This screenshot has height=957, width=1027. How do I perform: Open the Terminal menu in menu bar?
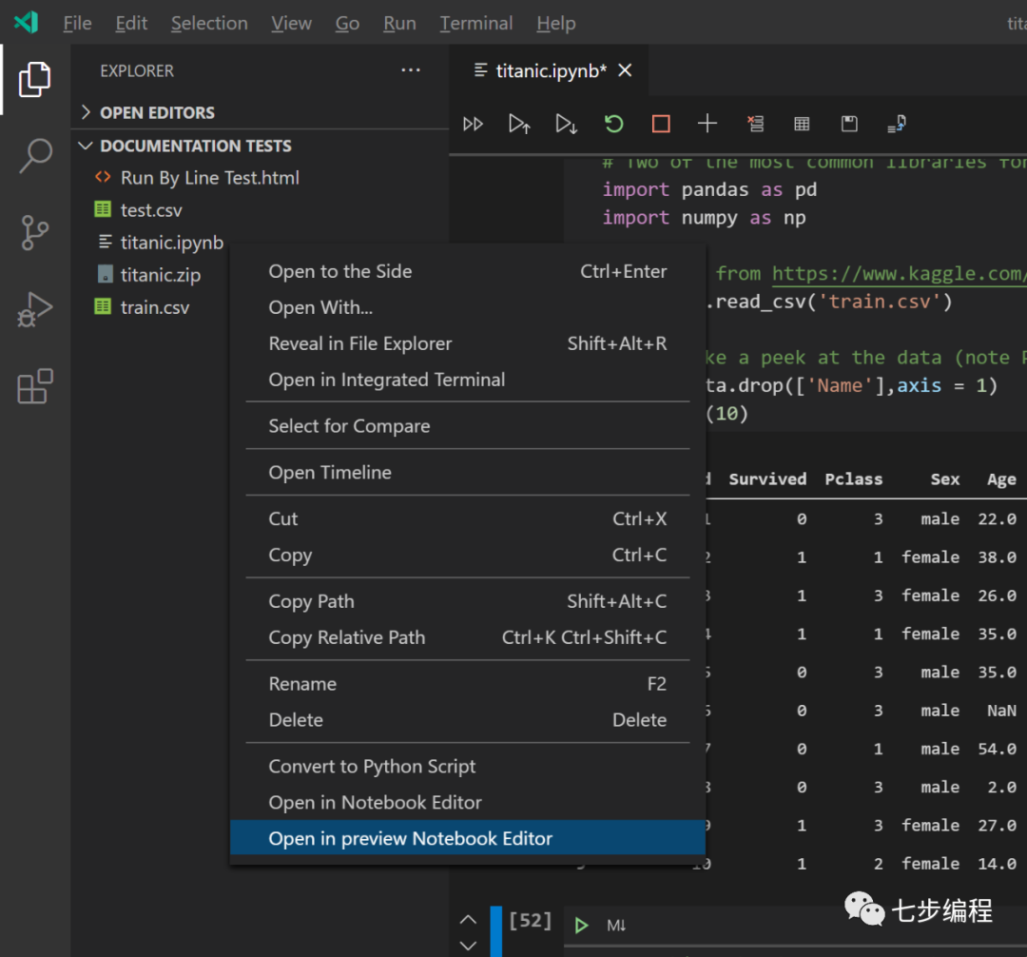(475, 24)
